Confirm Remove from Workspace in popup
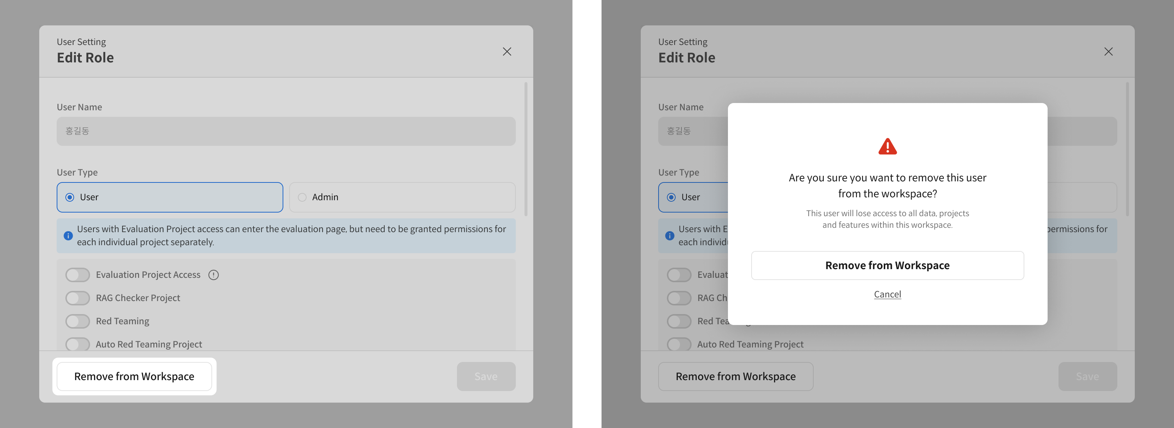This screenshot has height=428, width=1174. coord(887,265)
